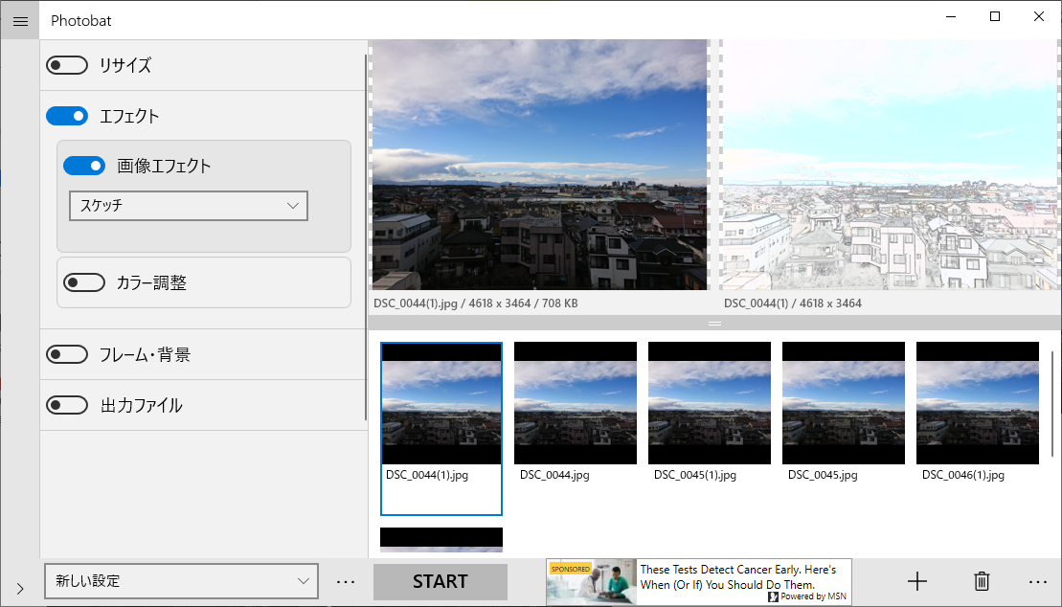The width and height of the screenshot is (1062, 607).
Task: Click the sketch effect preview image
Action: (890, 165)
